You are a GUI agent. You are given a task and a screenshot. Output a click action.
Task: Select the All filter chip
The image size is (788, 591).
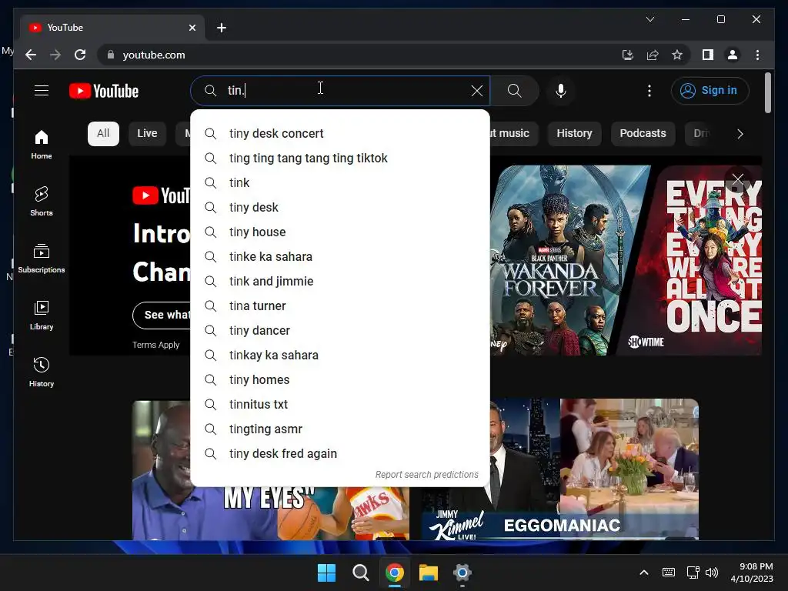(103, 133)
